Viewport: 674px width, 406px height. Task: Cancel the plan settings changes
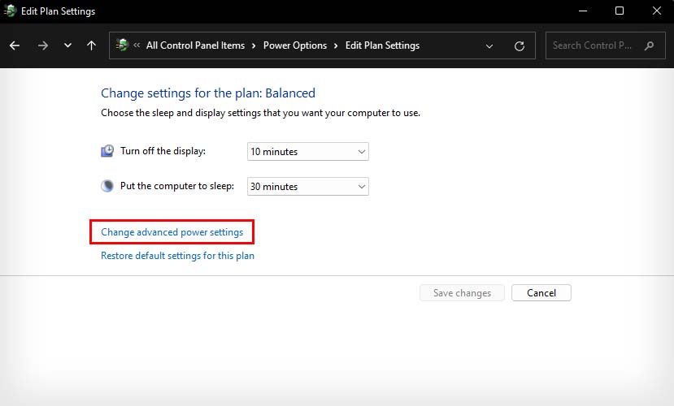[541, 292]
